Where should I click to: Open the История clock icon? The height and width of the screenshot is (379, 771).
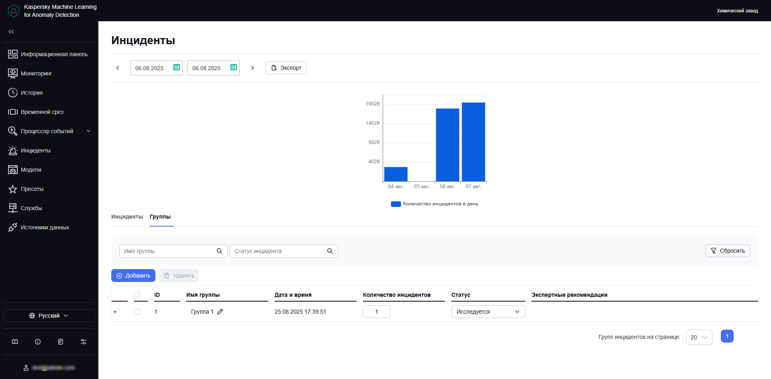point(13,93)
